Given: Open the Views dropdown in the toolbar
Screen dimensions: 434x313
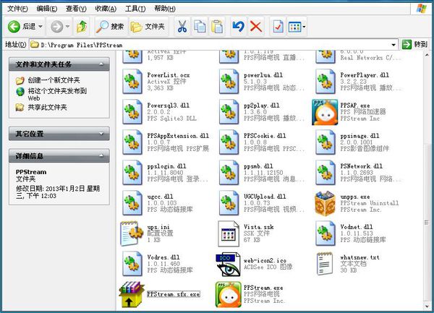Looking at the screenshot, I should tap(297, 26).
